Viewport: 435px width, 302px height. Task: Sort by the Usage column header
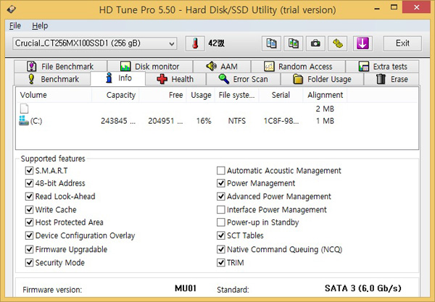point(201,95)
